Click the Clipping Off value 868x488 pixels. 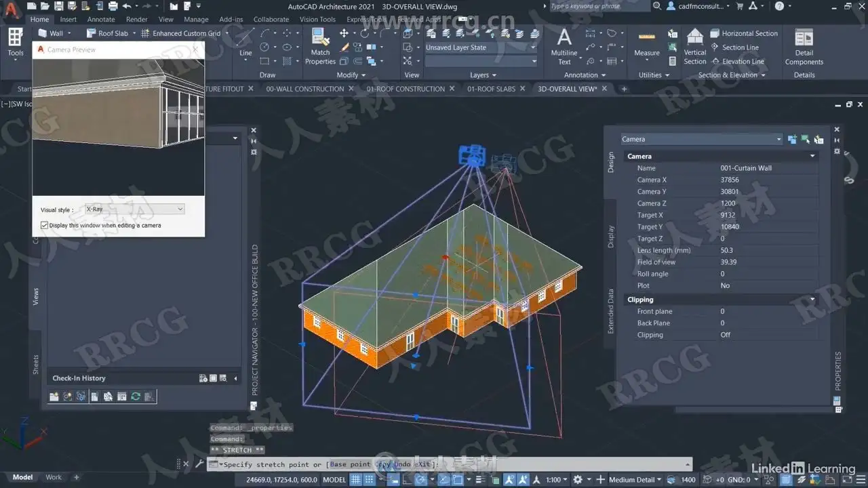click(x=725, y=335)
